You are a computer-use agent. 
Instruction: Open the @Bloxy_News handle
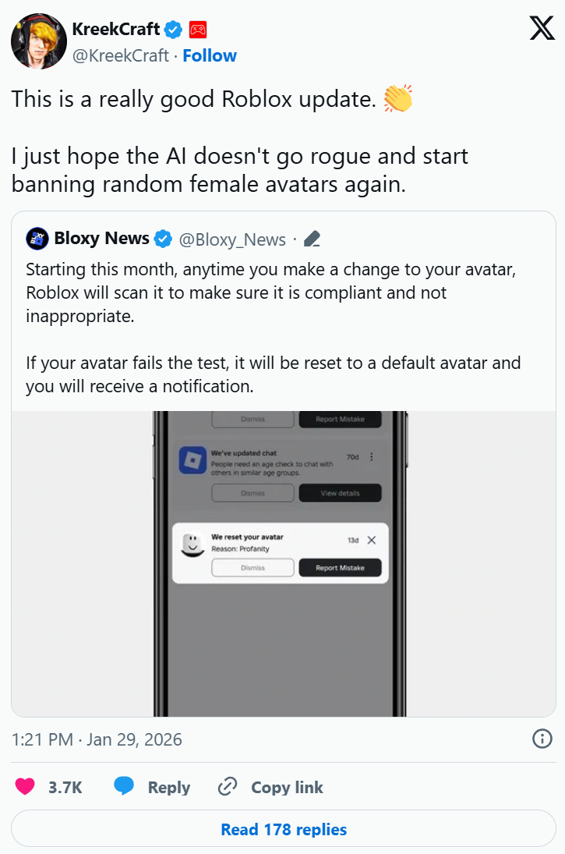pyautogui.click(x=232, y=239)
